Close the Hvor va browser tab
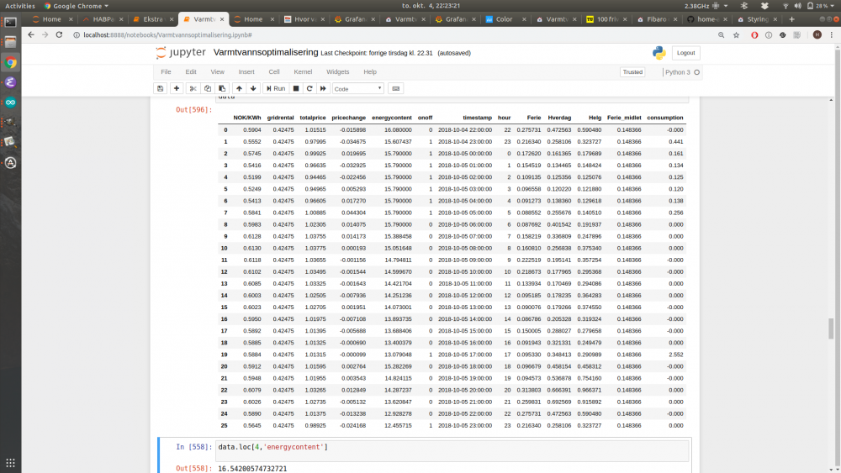 [x=323, y=19]
